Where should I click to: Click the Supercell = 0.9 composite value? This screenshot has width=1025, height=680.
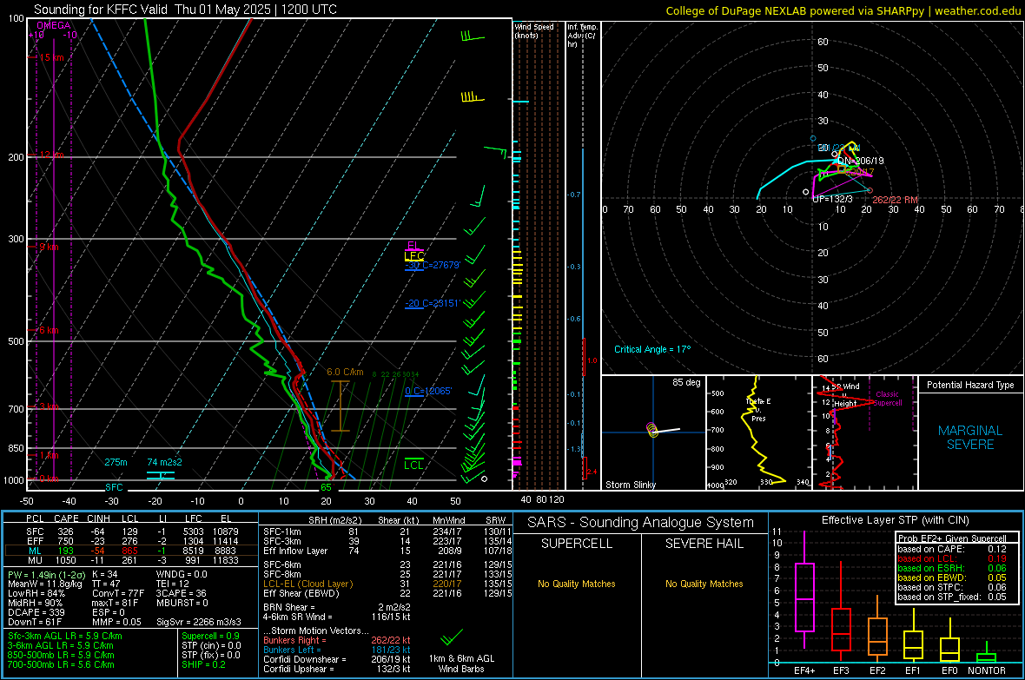[x=210, y=637]
